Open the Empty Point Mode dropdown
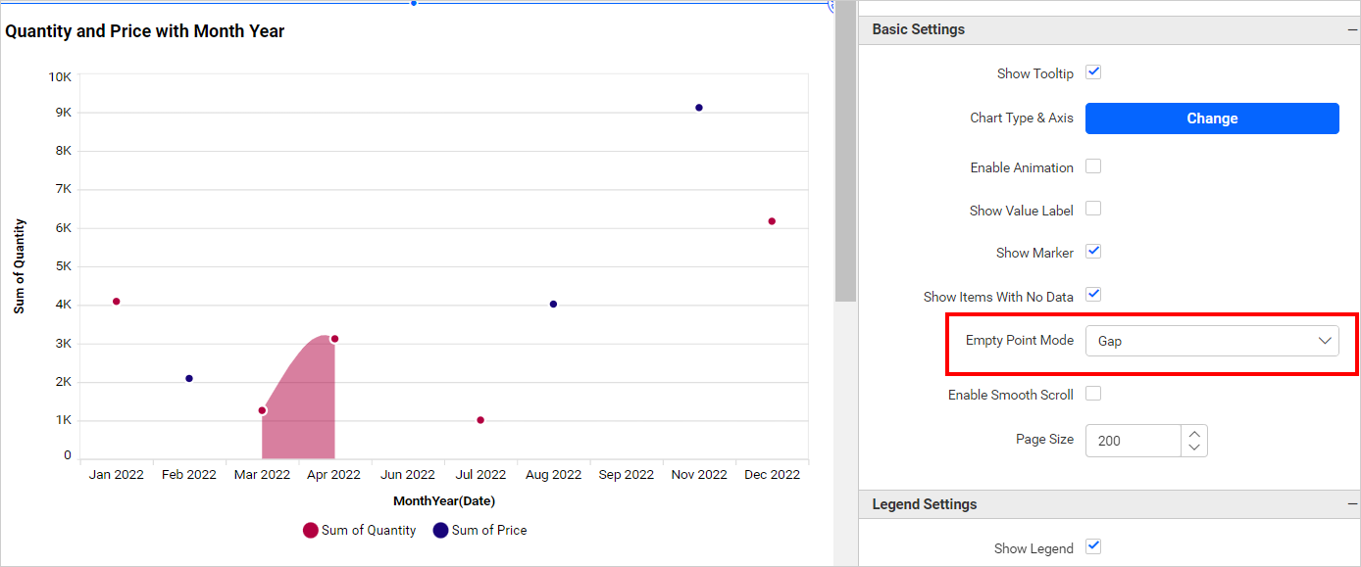Image resolution: width=1361 pixels, height=567 pixels. (1212, 341)
